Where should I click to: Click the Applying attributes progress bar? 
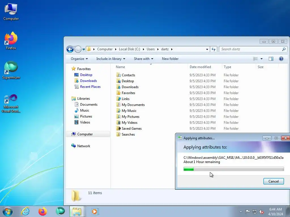(234, 169)
